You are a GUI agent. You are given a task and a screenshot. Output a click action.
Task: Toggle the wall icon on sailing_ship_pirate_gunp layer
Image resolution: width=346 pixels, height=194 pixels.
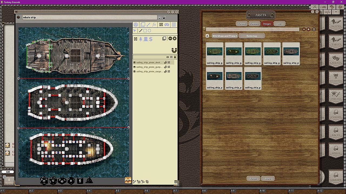tap(169, 67)
